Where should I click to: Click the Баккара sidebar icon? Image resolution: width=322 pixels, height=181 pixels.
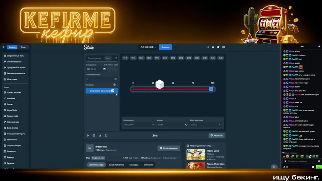coord(5,157)
